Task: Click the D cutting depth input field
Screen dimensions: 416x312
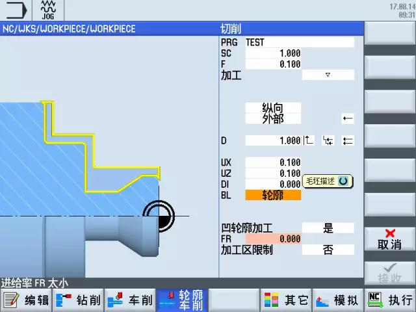Action: pos(273,140)
